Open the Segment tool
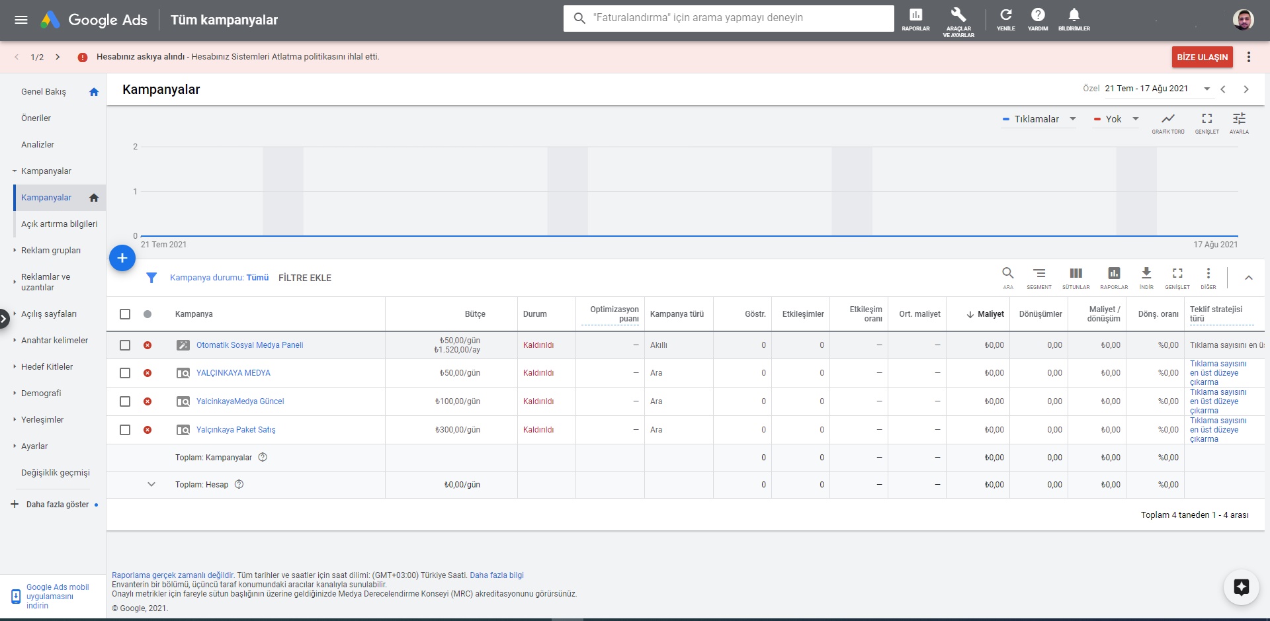 [x=1039, y=278]
